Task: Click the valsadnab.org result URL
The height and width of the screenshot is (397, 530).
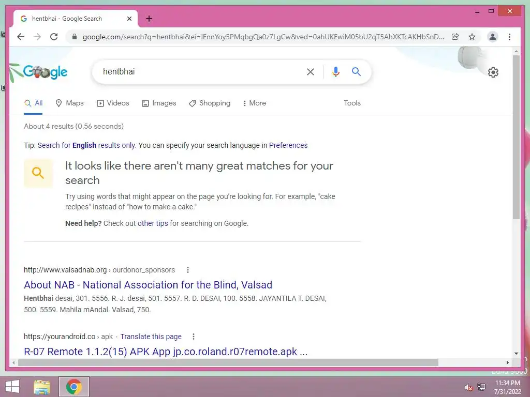Action: (x=99, y=270)
